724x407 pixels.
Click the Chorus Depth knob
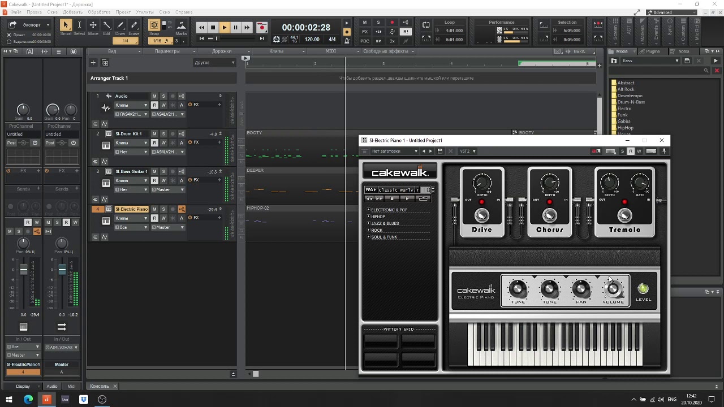click(x=550, y=182)
